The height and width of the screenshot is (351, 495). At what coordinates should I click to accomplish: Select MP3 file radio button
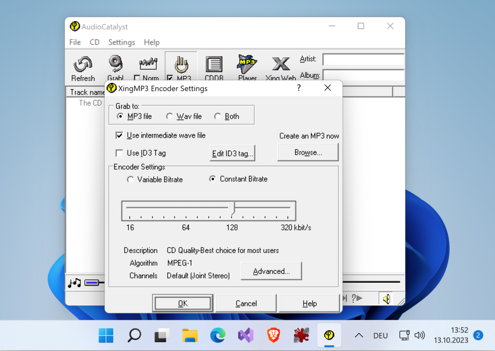tap(120, 116)
